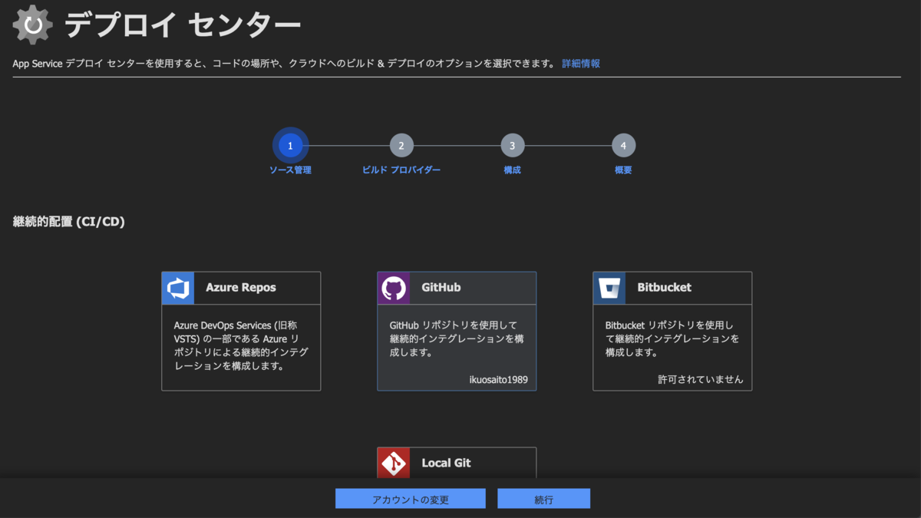The image size is (921, 518).
Task: Click the 構成 step label
Action: click(x=512, y=170)
